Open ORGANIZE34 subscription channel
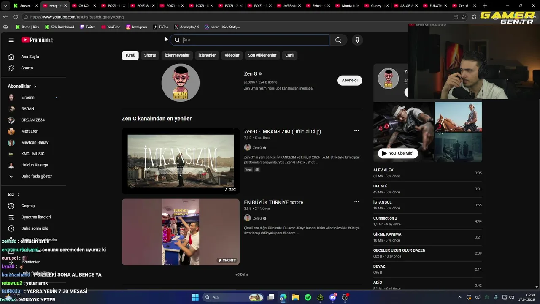Image resolution: width=540 pixels, height=304 pixels. coord(34,120)
